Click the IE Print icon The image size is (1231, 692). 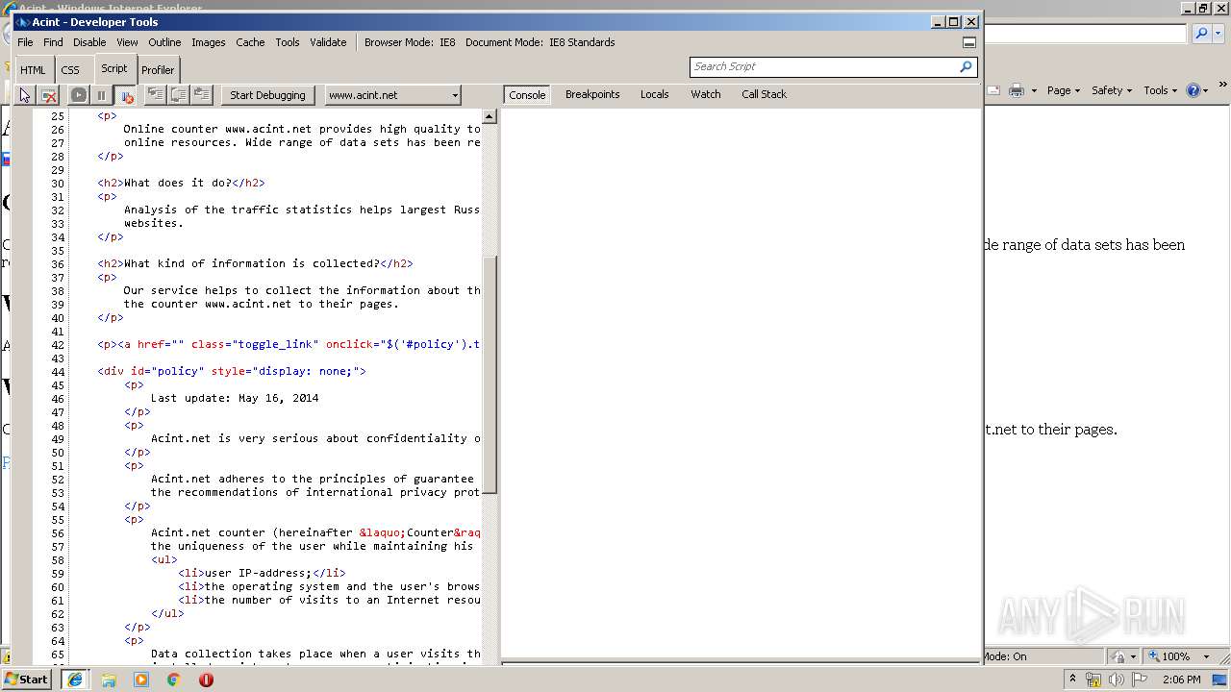click(1016, 90)
